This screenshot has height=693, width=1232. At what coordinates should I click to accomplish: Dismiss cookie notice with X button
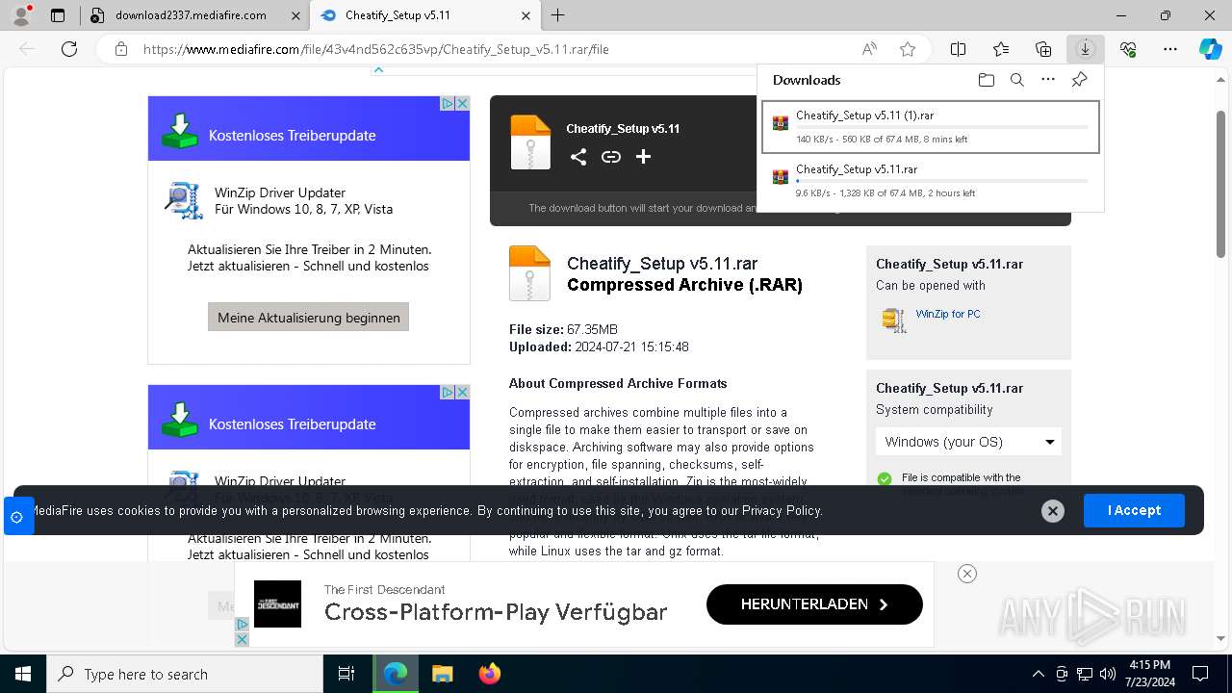[x=1053, y=511]
